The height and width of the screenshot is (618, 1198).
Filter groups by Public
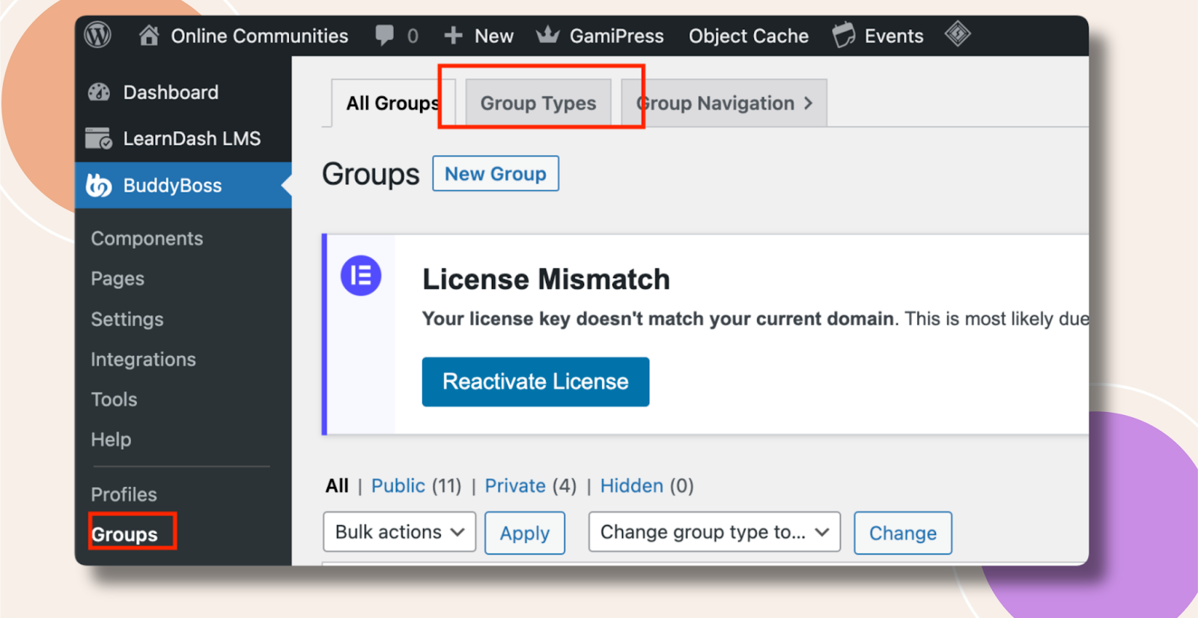398,486
